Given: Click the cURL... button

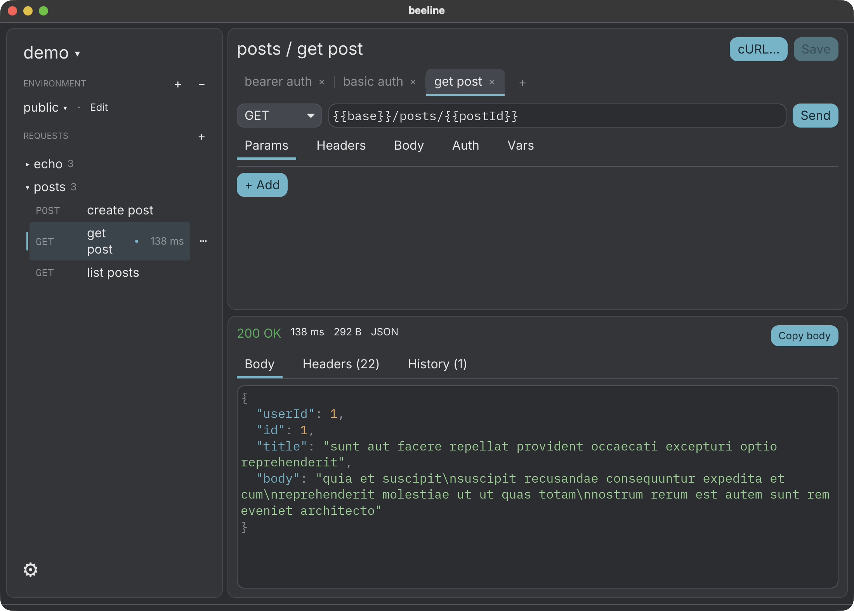Looking at the screenshot, I should pos(759,49).
